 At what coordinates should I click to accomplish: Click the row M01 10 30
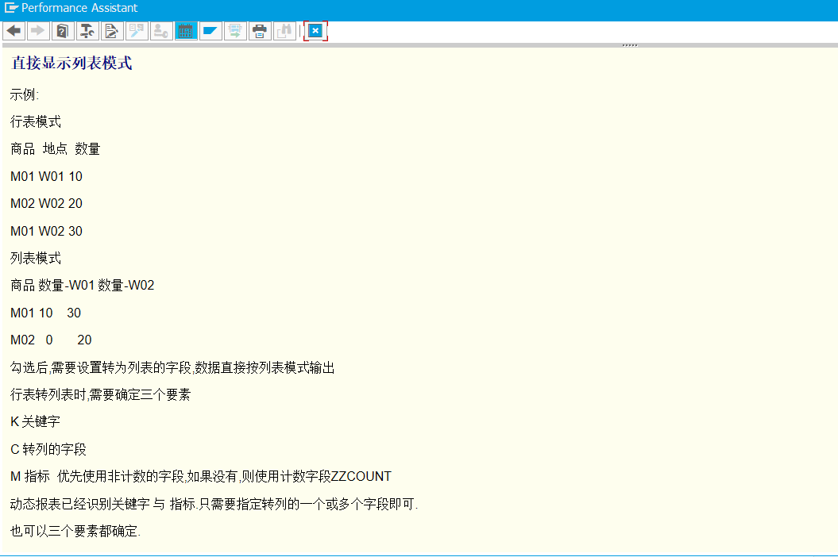(x=46, y=313)
